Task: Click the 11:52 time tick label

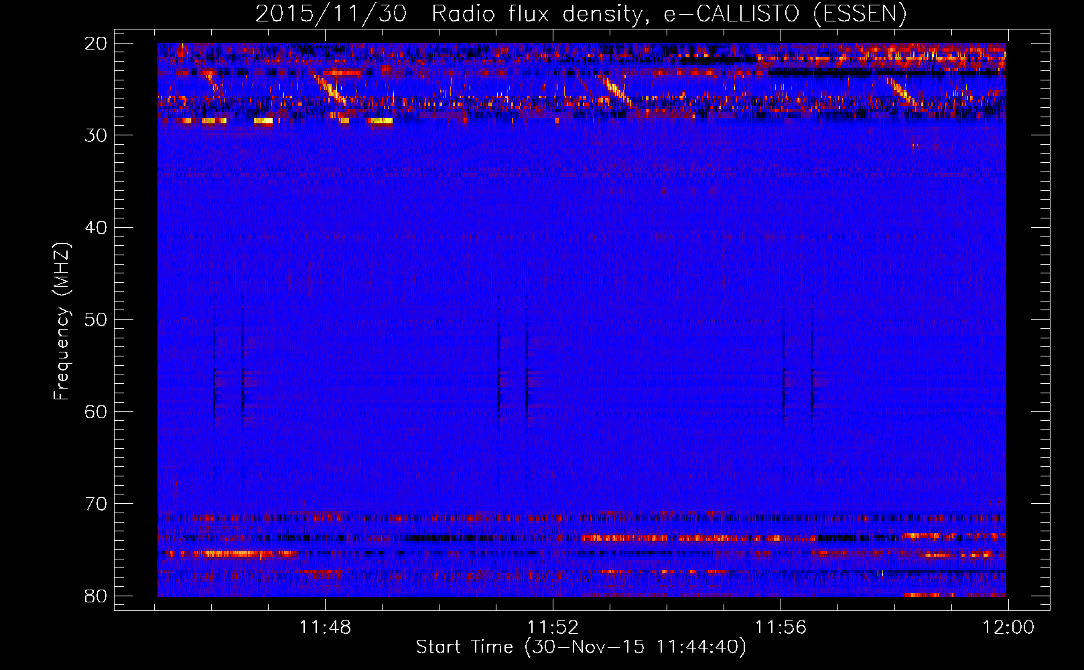Action: [553, 628]
